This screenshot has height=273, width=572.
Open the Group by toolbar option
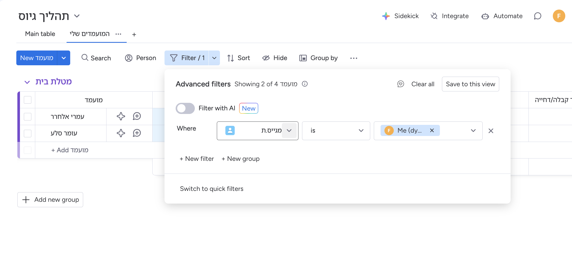point(318,58)
